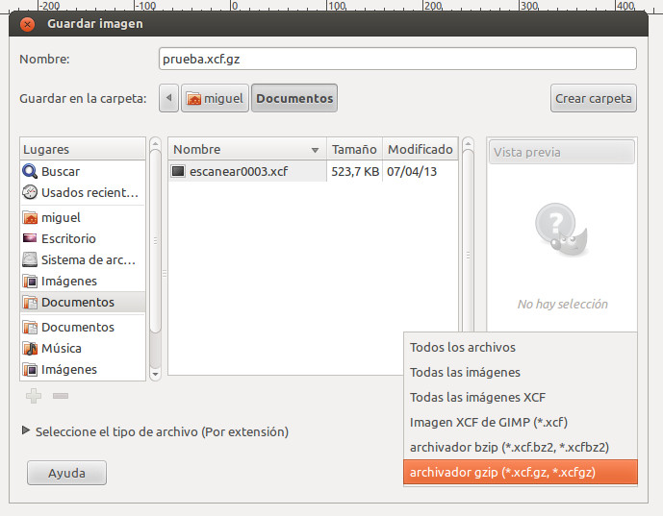The image size is (663, 516).
Task: Click the path back arrow button
Action: [169, 98]
